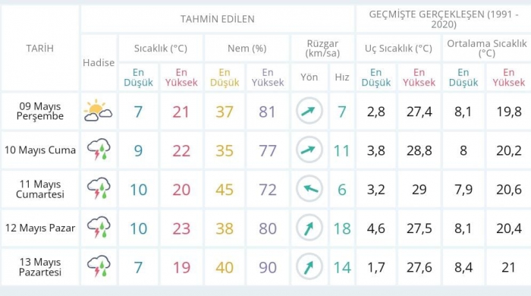
Task: Select the GEÇMİŞTE GERÇEKLEŞEN (1991 - 2020) heading
Action: (444, 19)
